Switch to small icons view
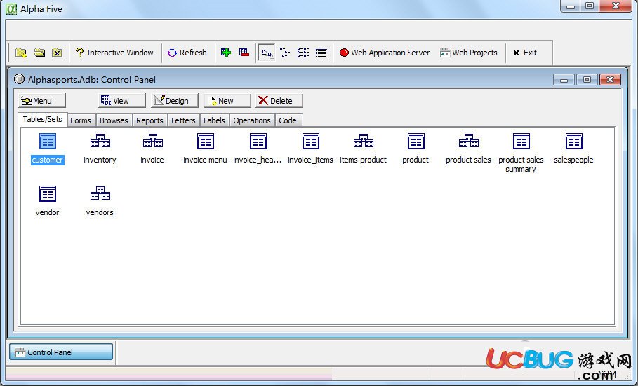The image size is (638, 386). pyautogui.click(x=285, y=53)
